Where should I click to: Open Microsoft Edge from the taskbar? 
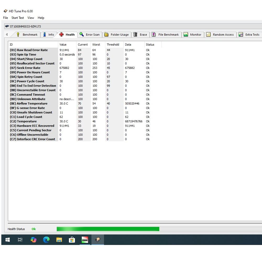(46, 240)
